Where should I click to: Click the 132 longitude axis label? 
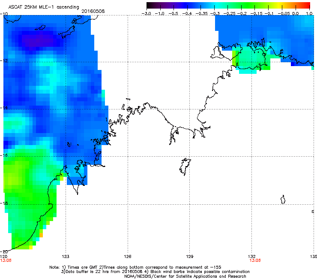click(252, 257)
